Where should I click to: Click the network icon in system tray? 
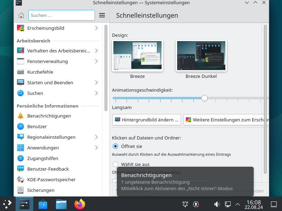[x=227, y=204]
